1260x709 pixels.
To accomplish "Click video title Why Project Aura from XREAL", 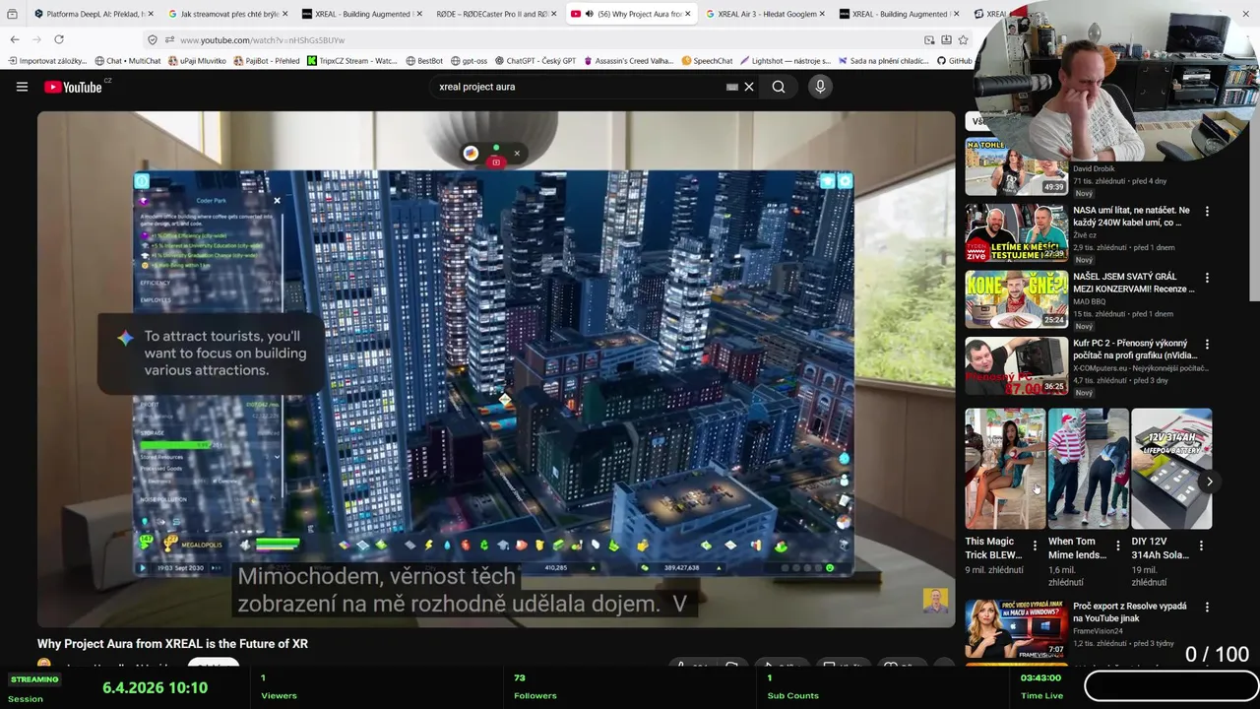I will pyautogui.click(x=172, y=644).
